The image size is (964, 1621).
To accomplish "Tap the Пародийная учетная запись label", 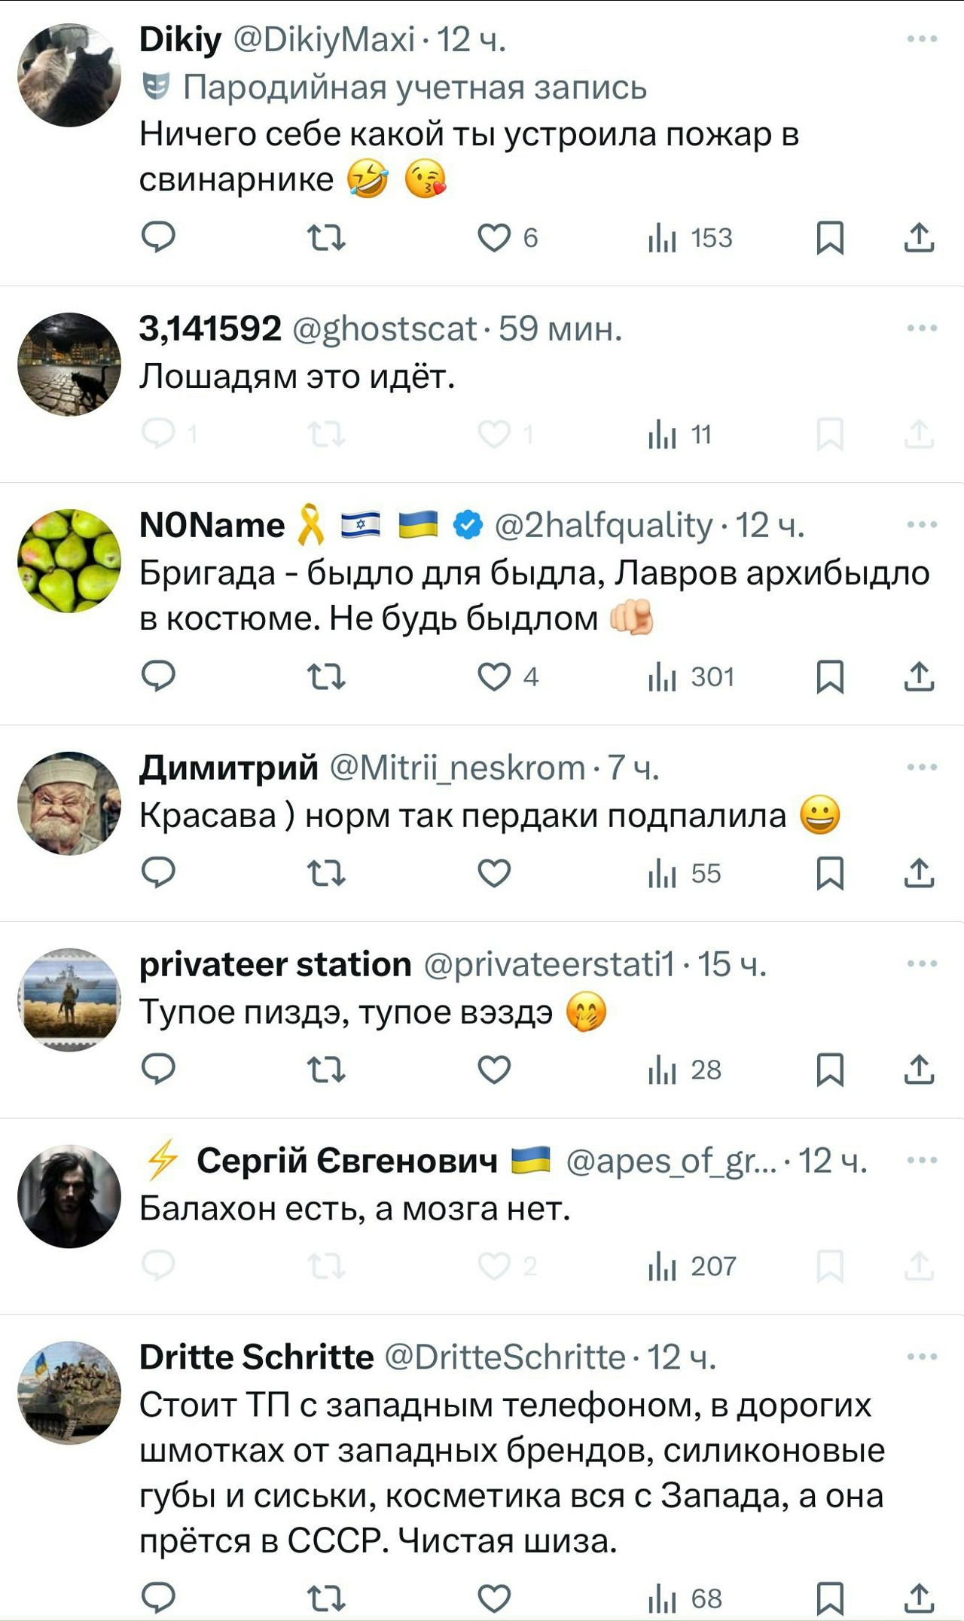I will click(414, 87).
